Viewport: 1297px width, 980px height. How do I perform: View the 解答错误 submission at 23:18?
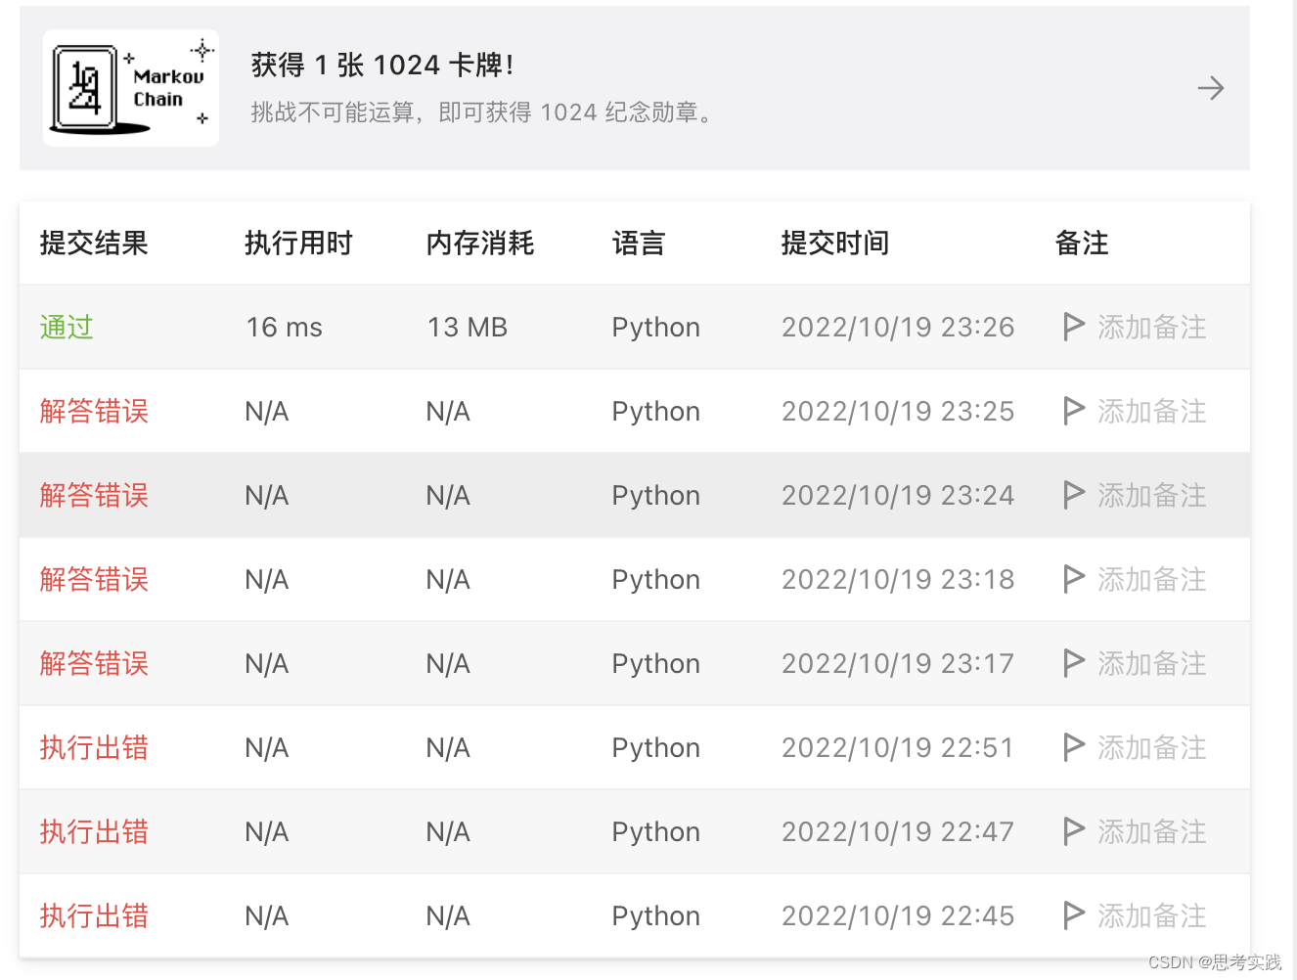93,579
